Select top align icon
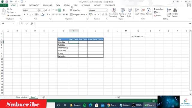Screen dimensions: 192x108 (53, 10)
